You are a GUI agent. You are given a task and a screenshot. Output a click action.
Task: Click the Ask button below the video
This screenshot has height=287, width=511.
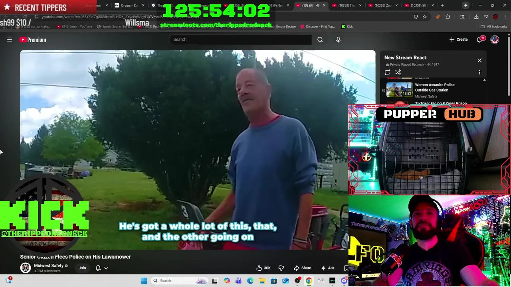[327, 268]
